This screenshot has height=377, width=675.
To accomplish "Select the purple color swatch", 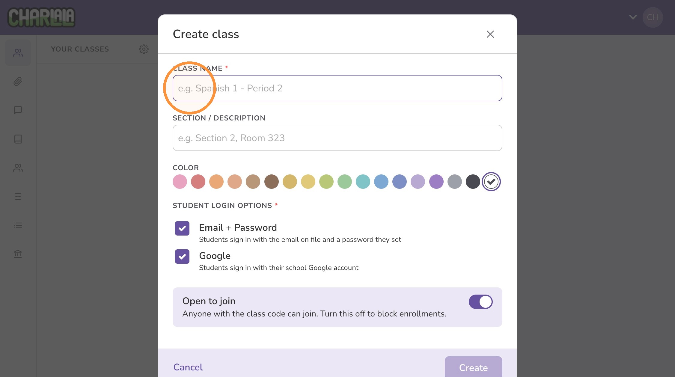I will (436, 182).
